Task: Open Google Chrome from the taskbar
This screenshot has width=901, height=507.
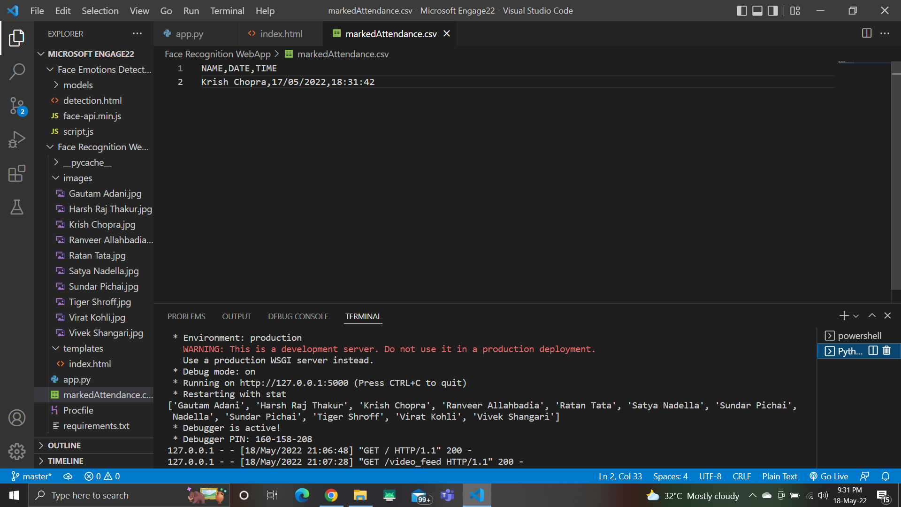Action: (331, 495)
